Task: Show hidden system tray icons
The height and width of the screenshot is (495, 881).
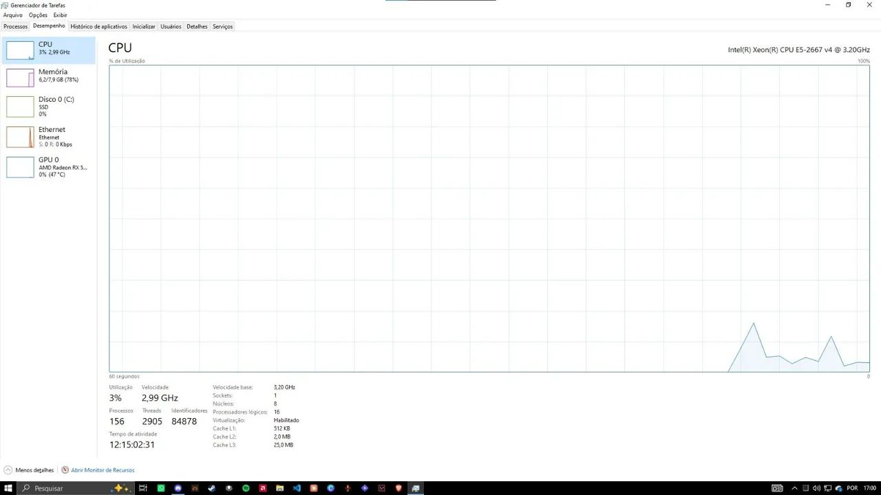Action: (x=795, y=488)
